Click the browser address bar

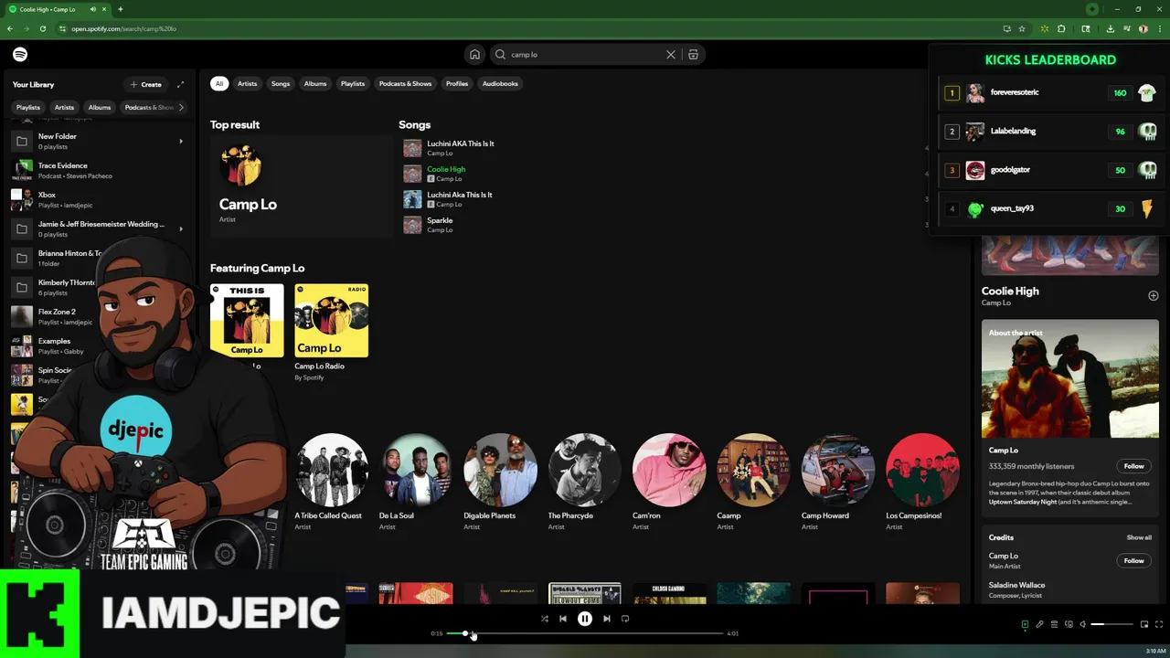[530, 28]
